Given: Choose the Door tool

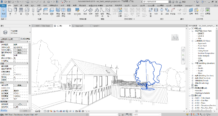Looking at the screenshot, I should pyautogui.click(x=15, y=11).
